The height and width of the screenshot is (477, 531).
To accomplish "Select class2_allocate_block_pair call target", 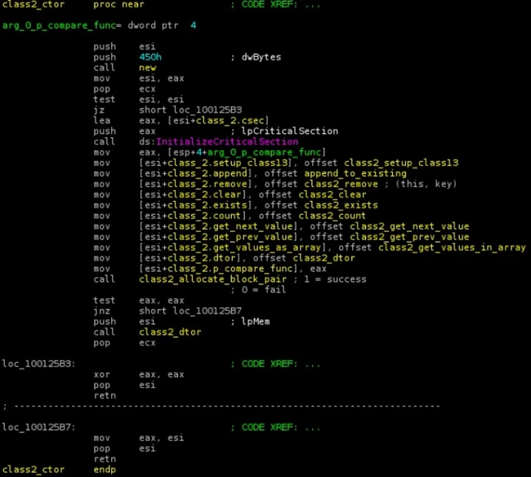I will click(212, 279).
